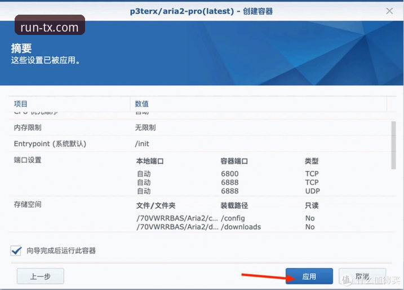Click the 摘要 summary heading
This screenshot has height=290, width=404.
click(21, 49)
